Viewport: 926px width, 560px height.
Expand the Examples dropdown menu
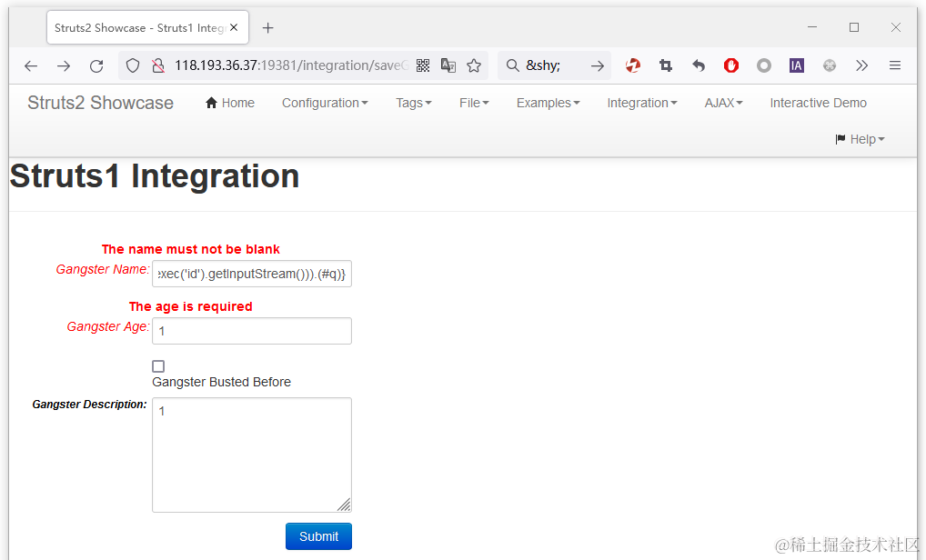click(548, 103)
